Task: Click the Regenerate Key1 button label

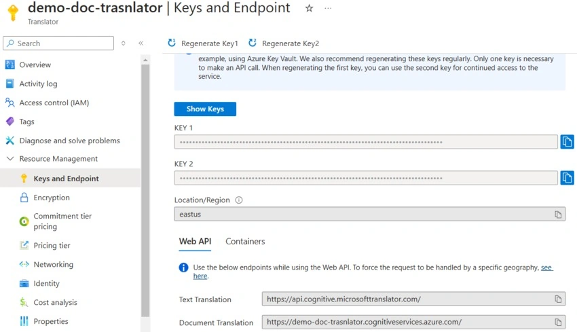Action: coord(210,43)
